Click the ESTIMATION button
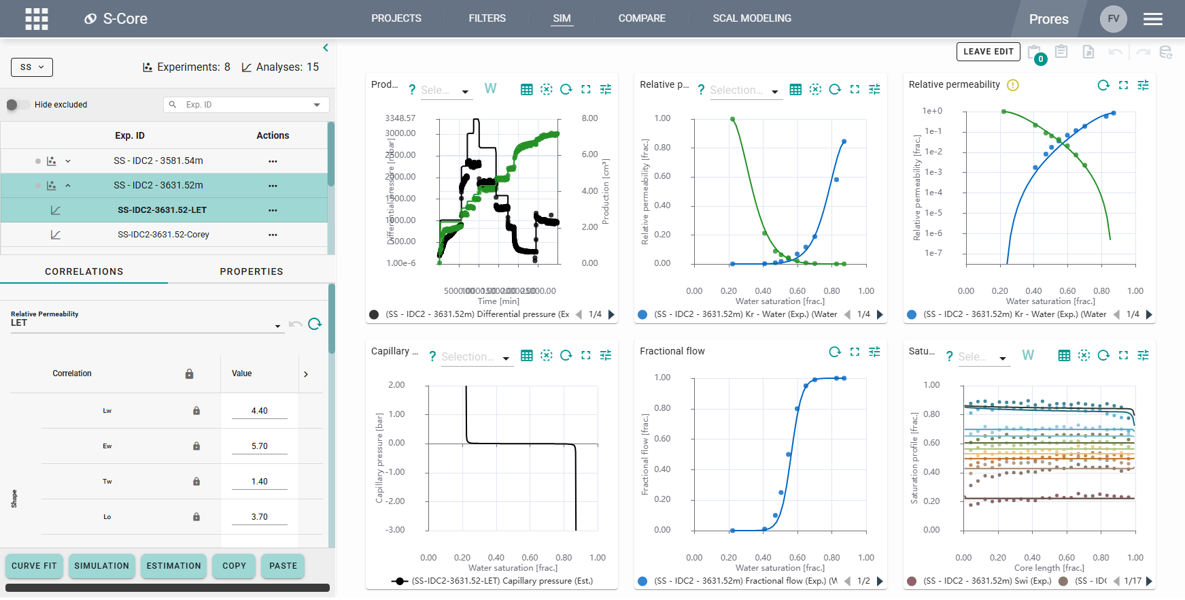 (x=174, y=566)
